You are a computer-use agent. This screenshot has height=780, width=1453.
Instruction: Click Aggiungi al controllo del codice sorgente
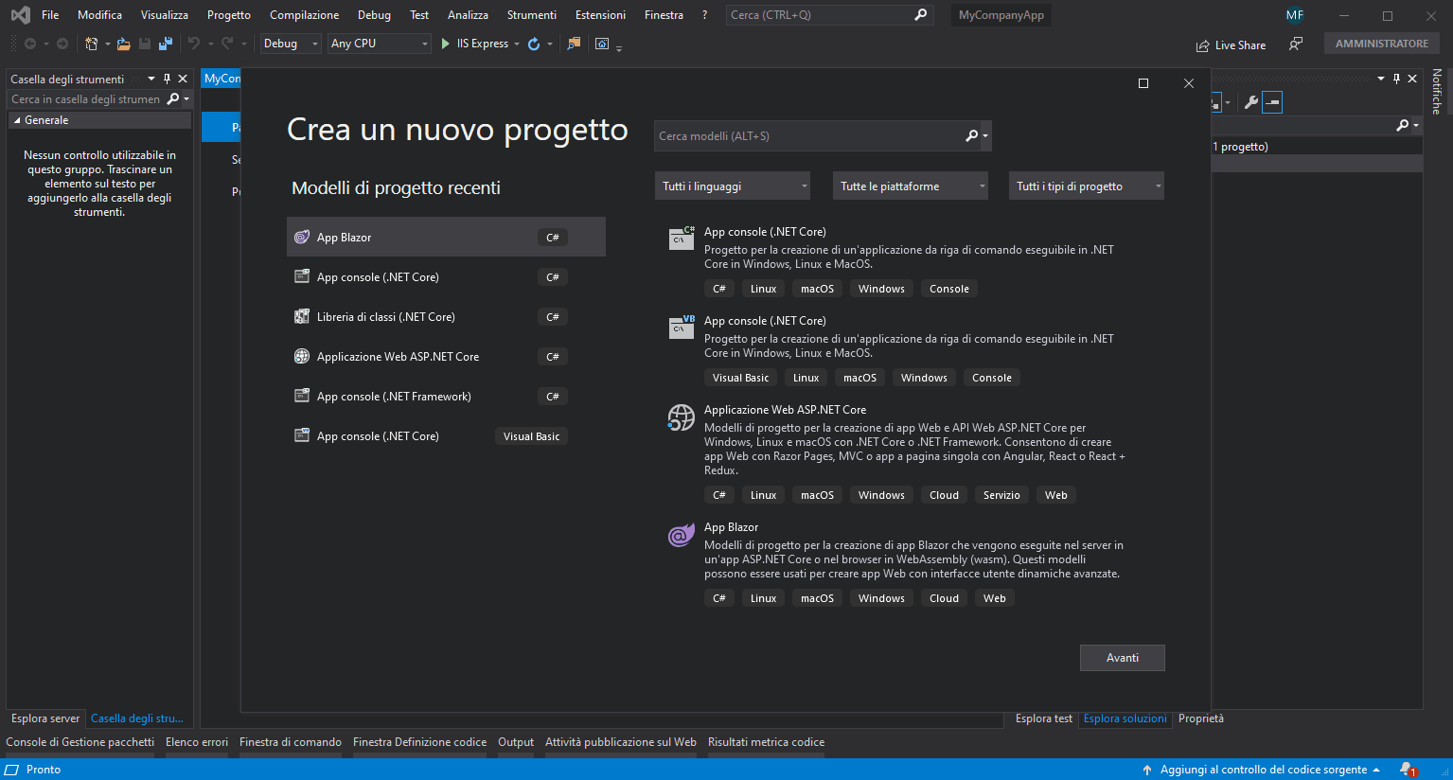(1264, 770)
